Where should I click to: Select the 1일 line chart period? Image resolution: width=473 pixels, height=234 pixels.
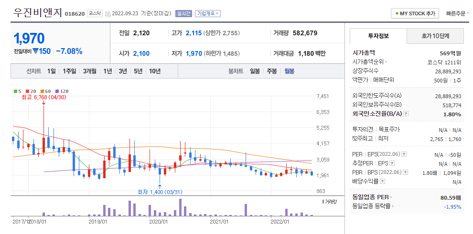click(x=51, y=71)
